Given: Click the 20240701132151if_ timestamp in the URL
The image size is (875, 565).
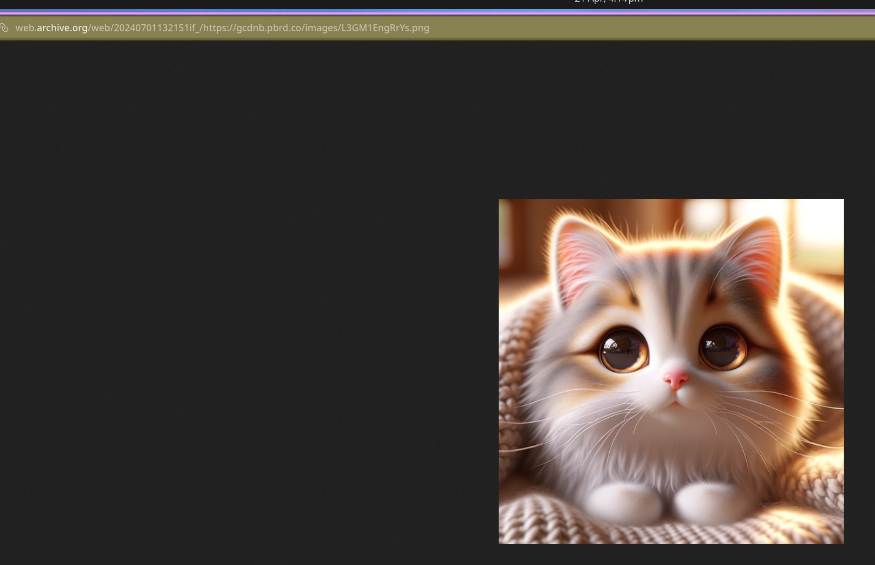Looking at the screenshot, I should pyautogui.click(x=155, y=28).
